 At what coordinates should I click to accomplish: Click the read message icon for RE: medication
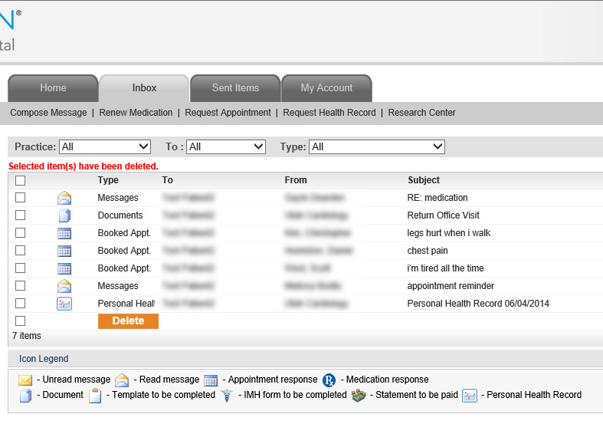[64, 199]
